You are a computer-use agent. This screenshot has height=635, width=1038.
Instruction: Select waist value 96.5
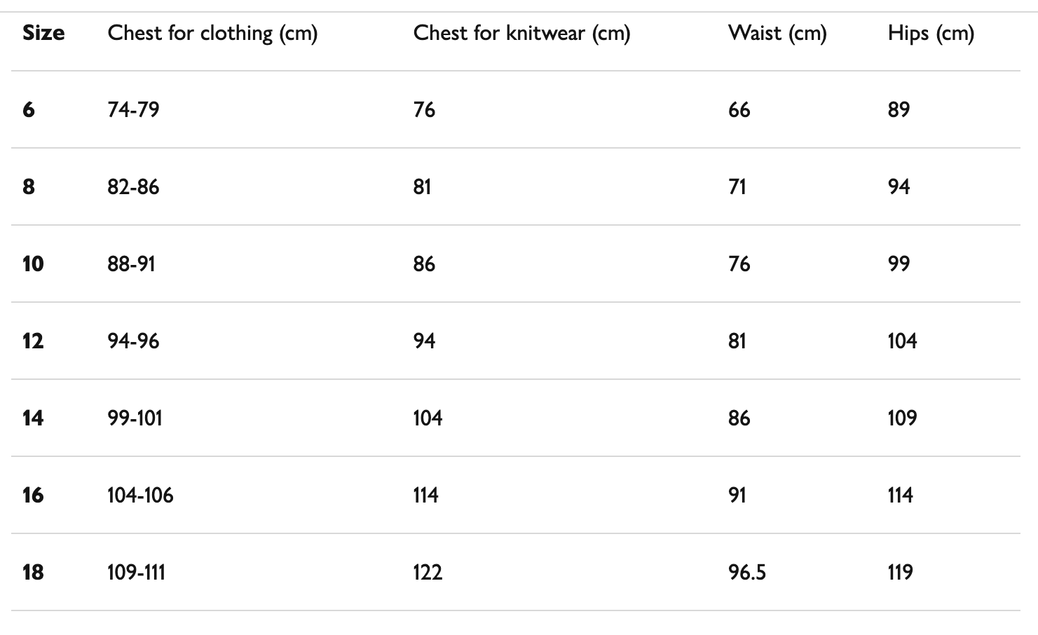(x=747, y=572)
